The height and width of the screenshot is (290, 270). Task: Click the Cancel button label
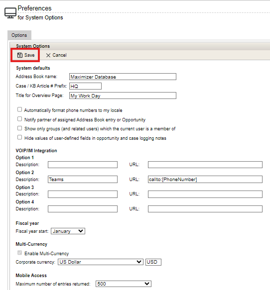coord(59,55)
